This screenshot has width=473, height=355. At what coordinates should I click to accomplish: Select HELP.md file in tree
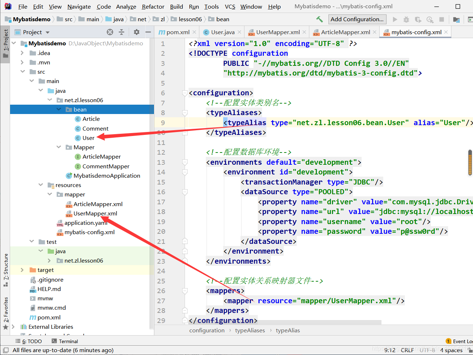(49, 289)
